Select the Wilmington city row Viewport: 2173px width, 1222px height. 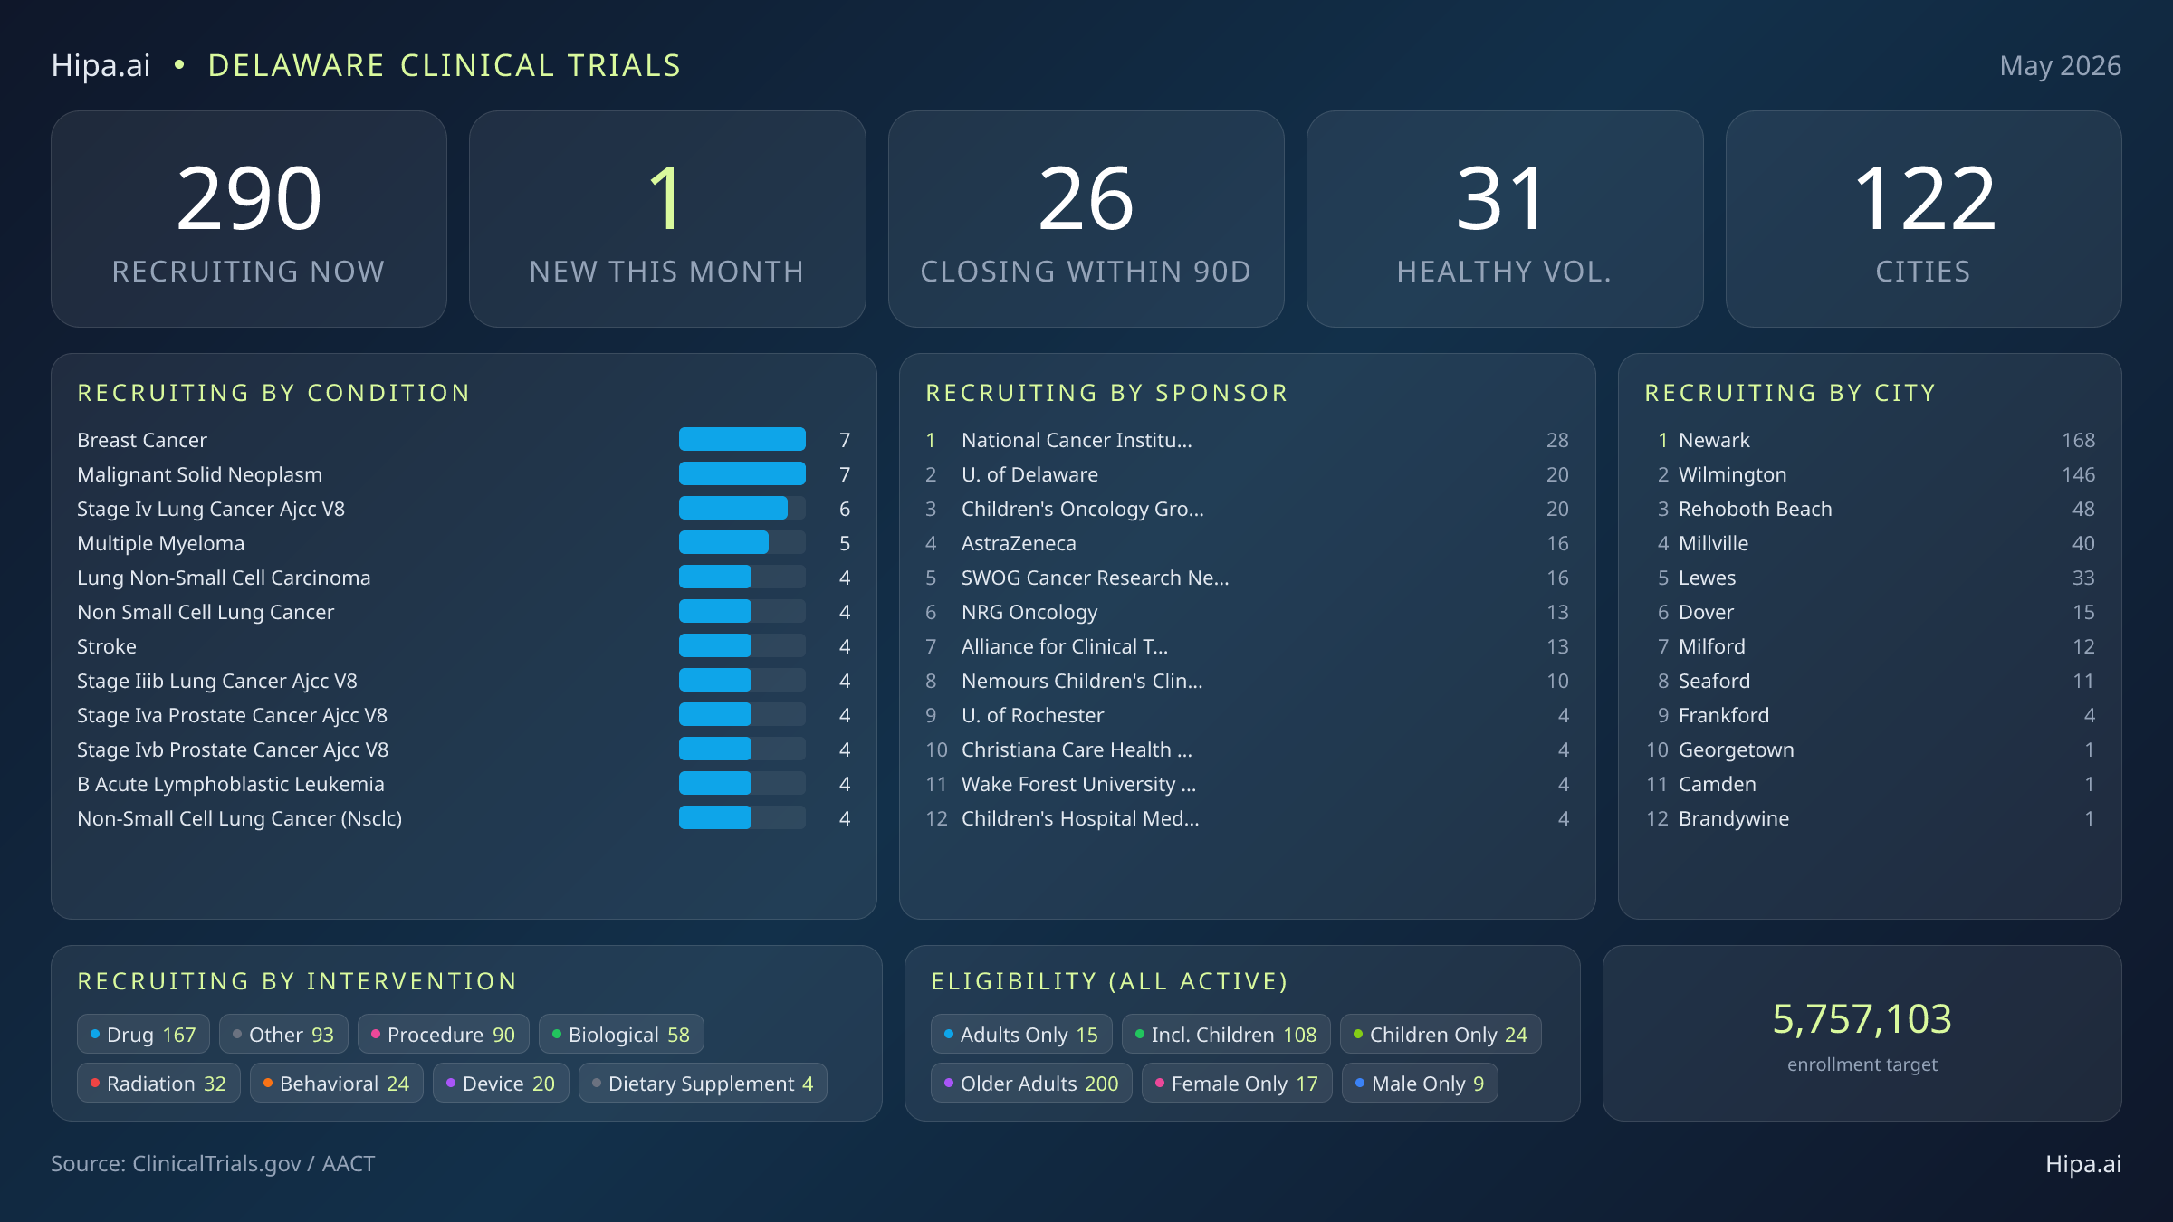click(1870, 474)
